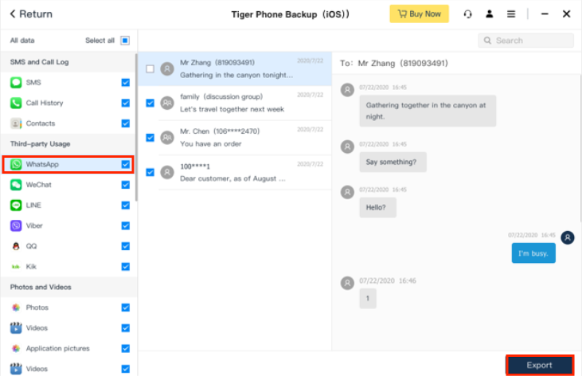Viewport: 582px width, 376px height.
Task: Click the WhatsApp icon in sidebar
Action: pos(16,164)
